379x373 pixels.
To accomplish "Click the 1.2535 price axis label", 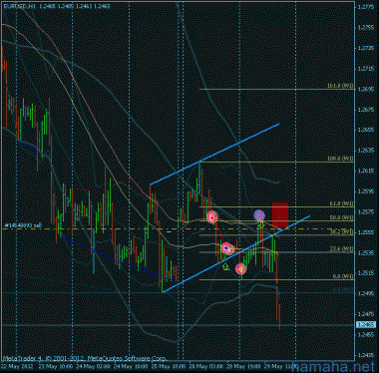I will 365,253.
